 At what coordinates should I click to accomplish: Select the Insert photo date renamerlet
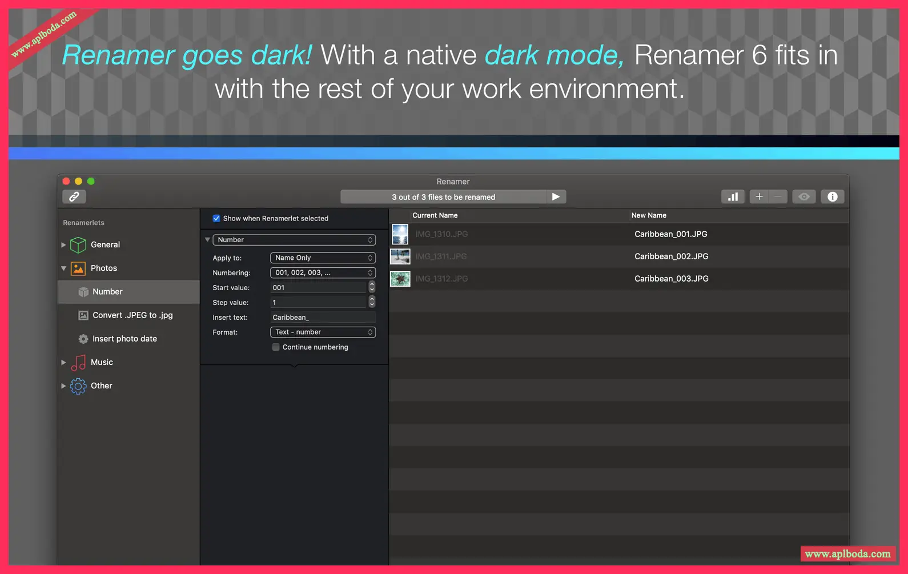point(124,339)
